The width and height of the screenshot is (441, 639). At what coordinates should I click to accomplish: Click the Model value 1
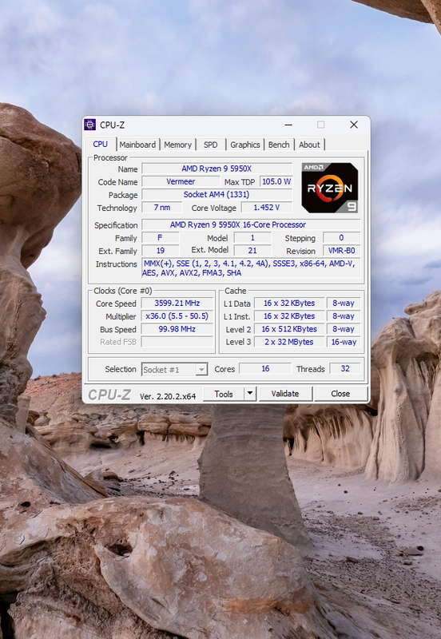point(252,237)
